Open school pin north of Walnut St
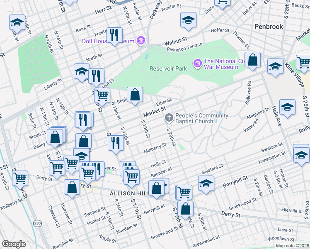This screenshot has width=310, height=249. (189, 22)
